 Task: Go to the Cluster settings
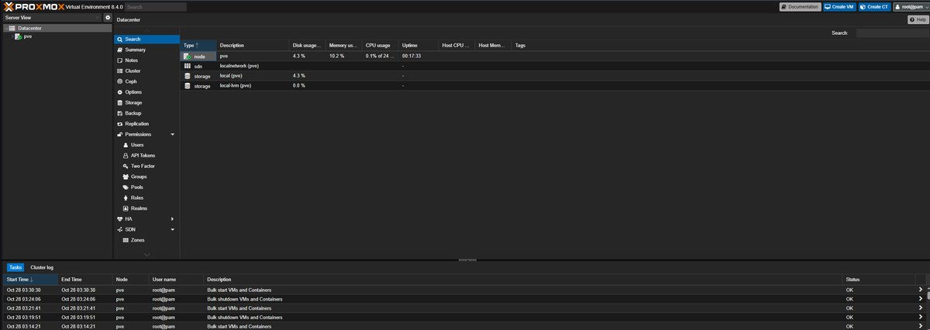(147, 70)
